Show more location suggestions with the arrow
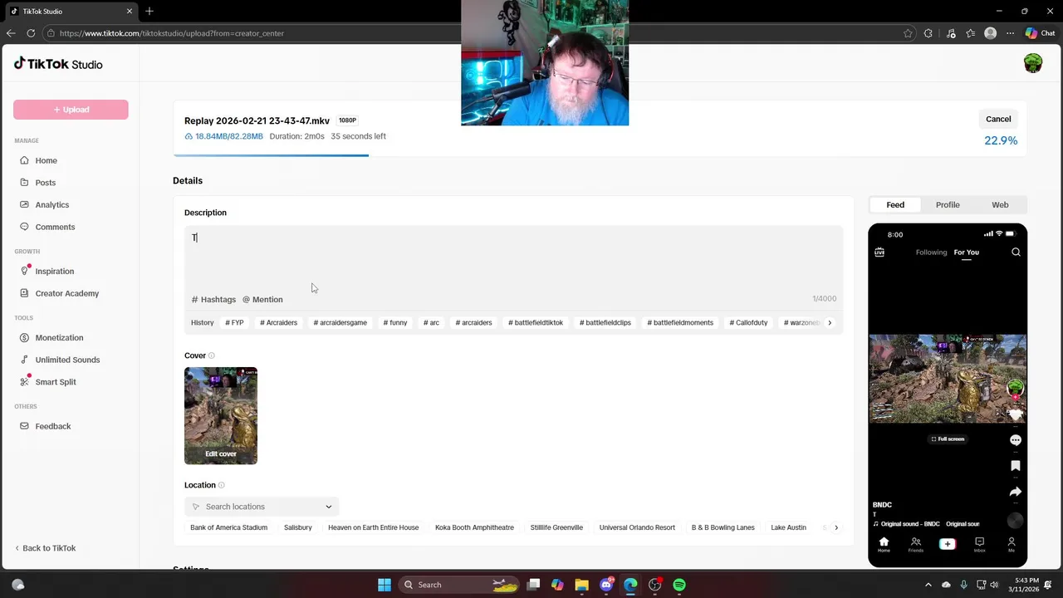1063x598 pixels. [x=836, y=527]
